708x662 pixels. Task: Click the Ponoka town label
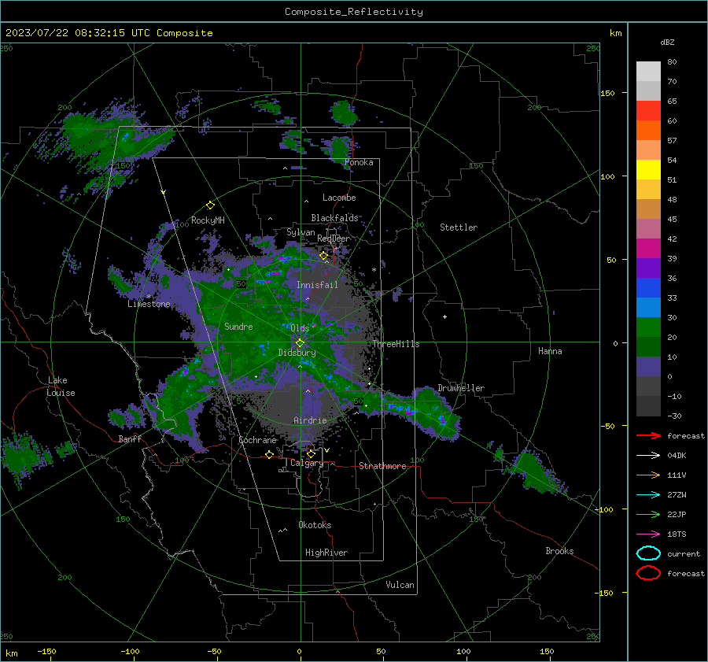(x=359, y=162)
